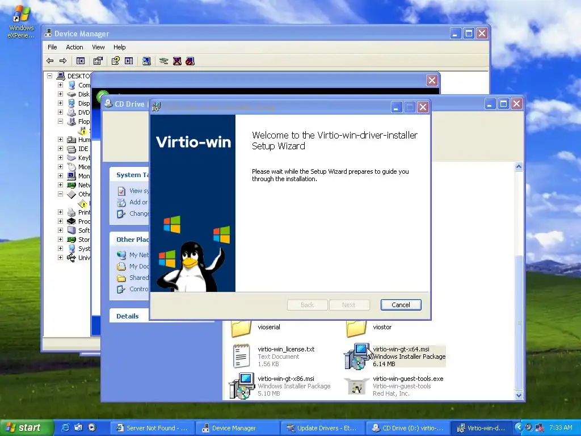Open Properties icon in Device Manager toolbar
This screenshot has height=436, width=581.
tap(98, 61)
